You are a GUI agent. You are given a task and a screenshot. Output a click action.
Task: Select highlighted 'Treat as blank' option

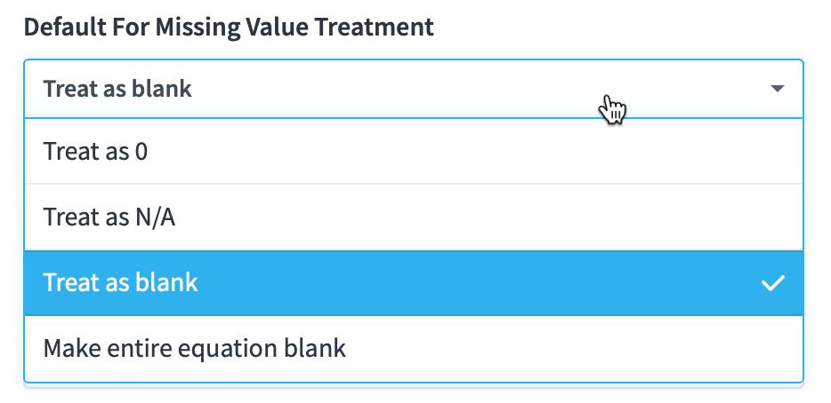point(414,283)
